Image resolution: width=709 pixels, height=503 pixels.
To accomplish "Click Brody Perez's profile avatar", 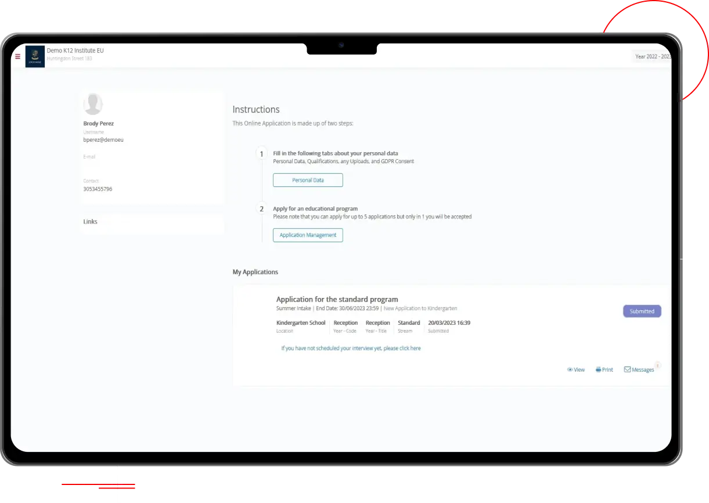I will point(93,104).
